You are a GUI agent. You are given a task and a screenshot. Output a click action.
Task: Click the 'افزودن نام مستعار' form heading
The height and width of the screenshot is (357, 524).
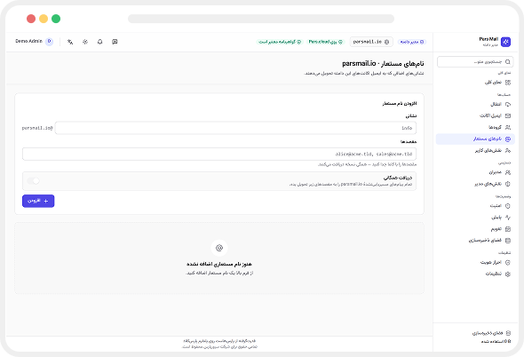click(400, 104)
